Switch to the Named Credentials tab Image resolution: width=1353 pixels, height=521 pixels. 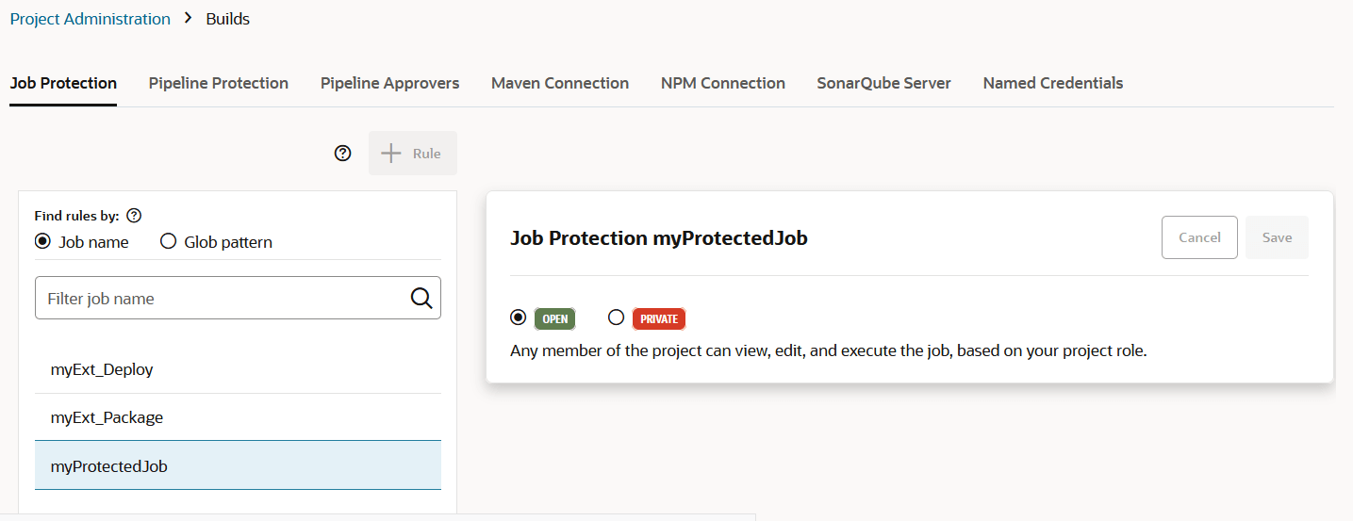(x=1052, y=83)
